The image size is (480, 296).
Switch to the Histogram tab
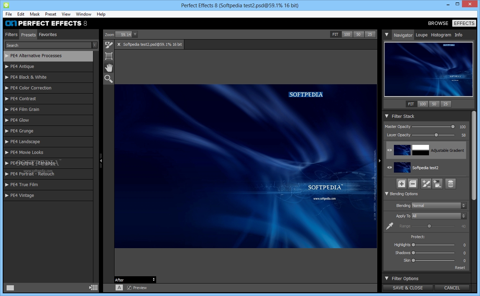441,35
